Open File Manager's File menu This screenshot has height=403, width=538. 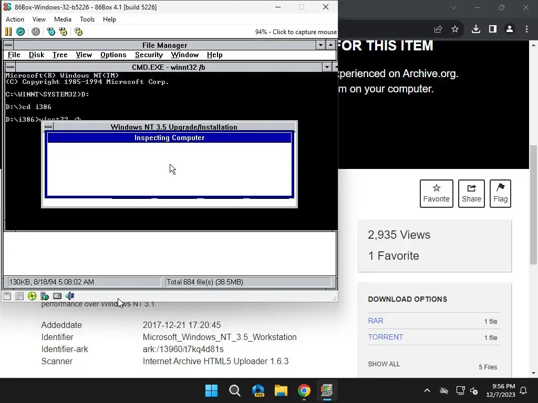point(14,55)
